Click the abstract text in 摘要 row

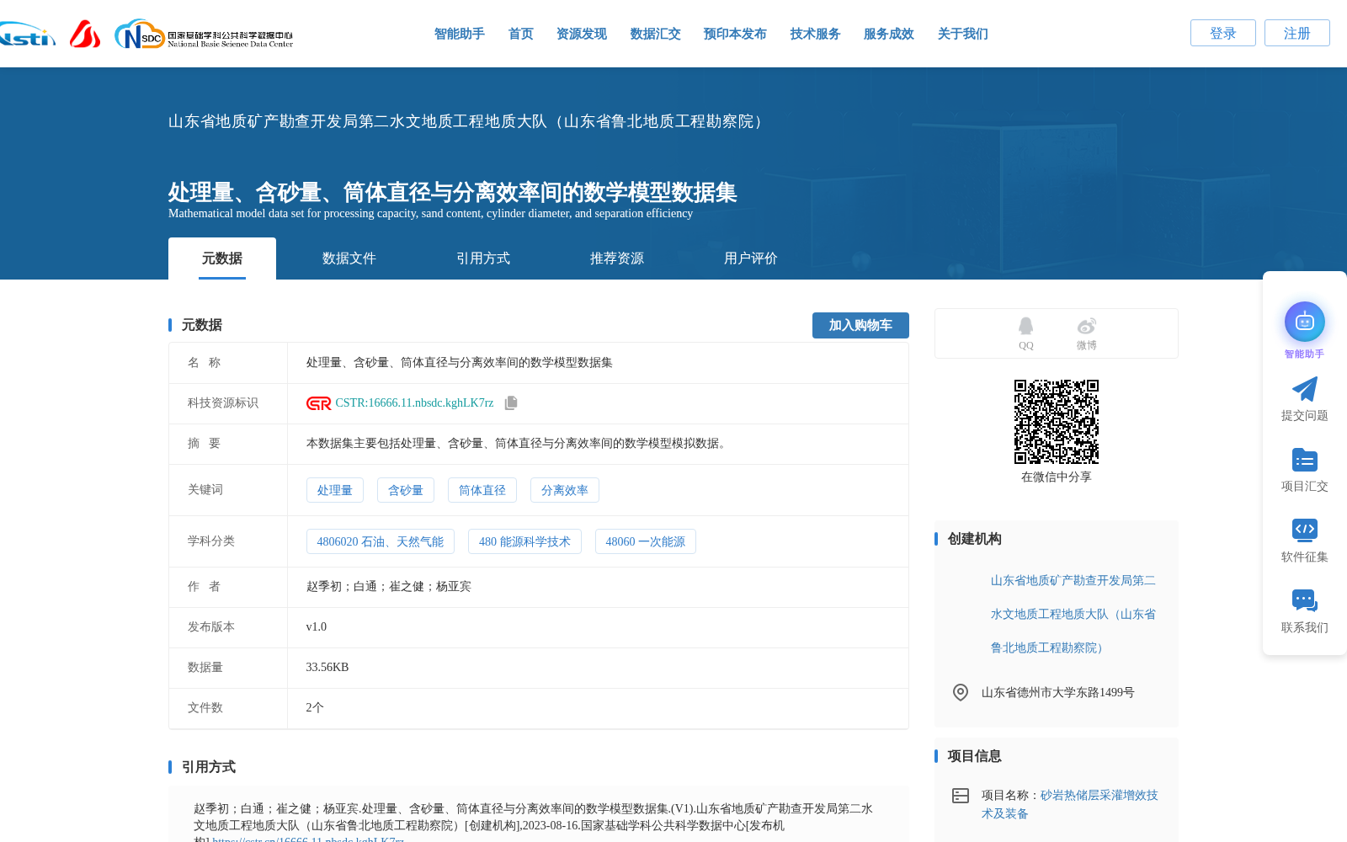(x=518, y=444)
